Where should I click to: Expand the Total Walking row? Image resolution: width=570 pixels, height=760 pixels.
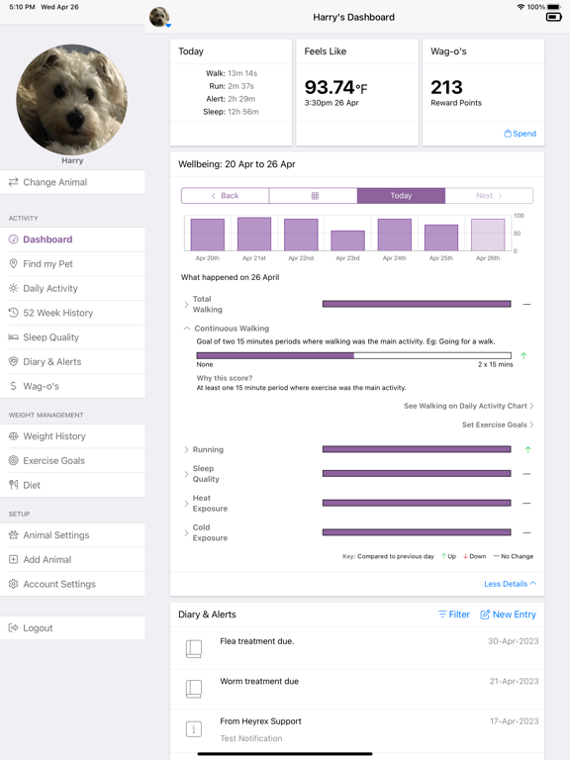(186, 305)
